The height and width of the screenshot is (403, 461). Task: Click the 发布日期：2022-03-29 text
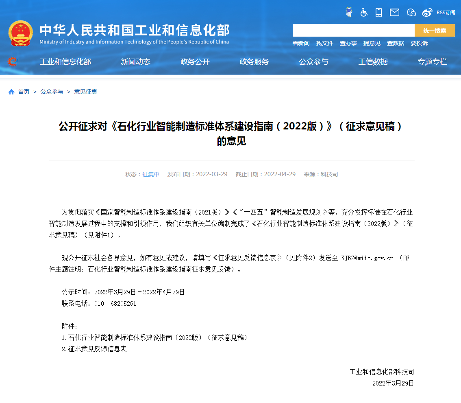[197, 174]
